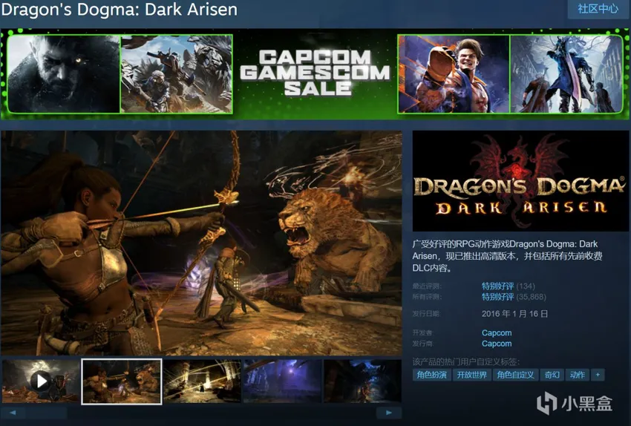The height and width of the screenshot is (426, 631).
Task: Select the 动作 tag
Action: point(578,375)
